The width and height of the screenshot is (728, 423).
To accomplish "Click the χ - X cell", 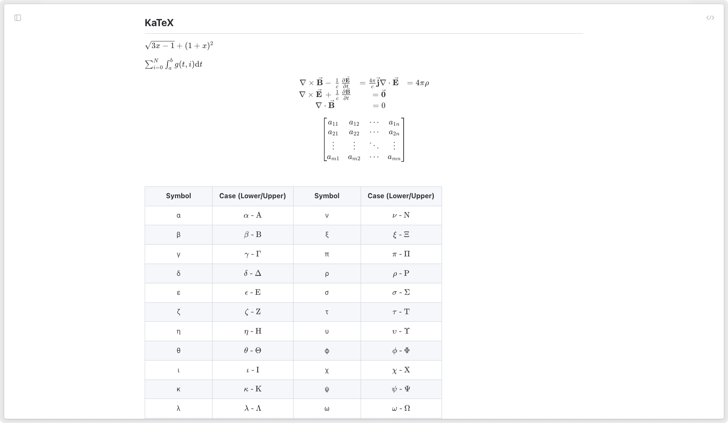I will click(x=401, y=370).
